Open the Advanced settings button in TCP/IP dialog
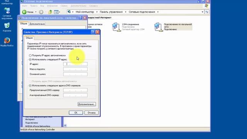 86,104
